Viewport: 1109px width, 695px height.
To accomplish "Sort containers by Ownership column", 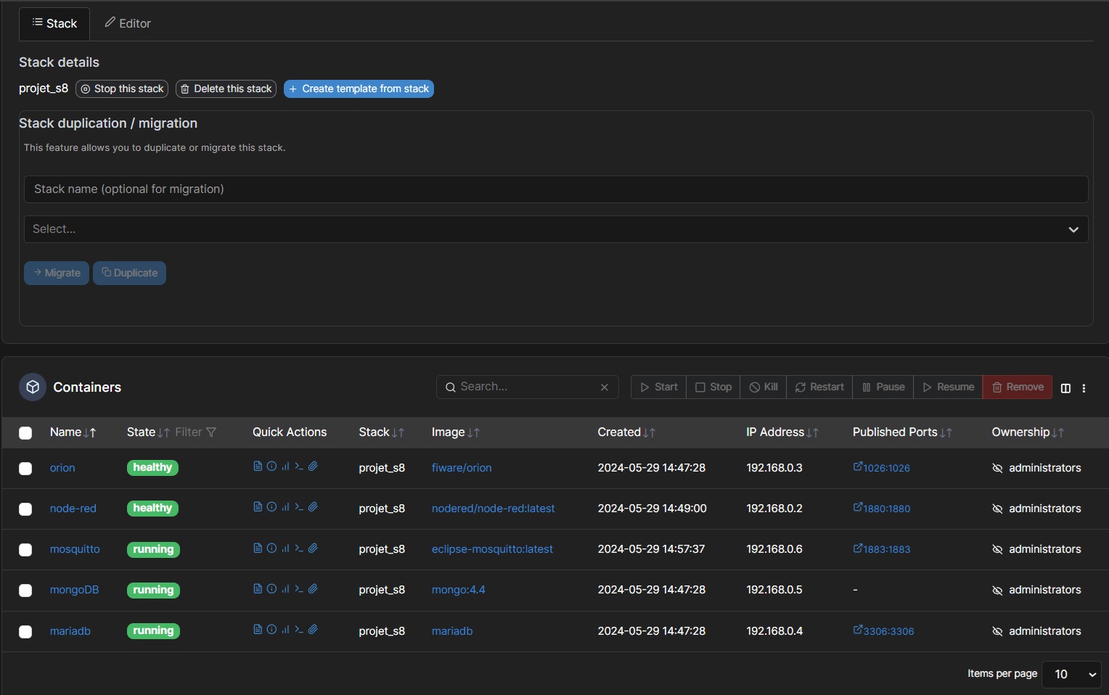I will (1028, 432).
